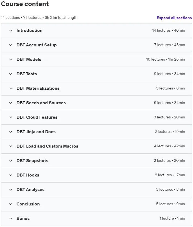Expand all sections link
The height and width of the screenshot is (227, 193).
[174, 18]
